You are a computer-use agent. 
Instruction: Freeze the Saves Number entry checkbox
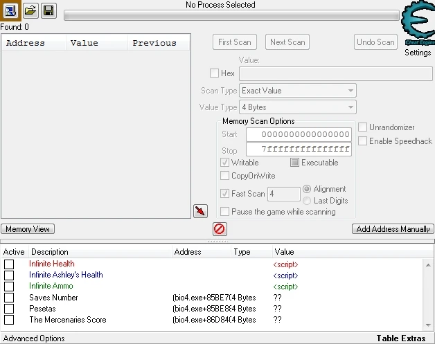[9, 298]
